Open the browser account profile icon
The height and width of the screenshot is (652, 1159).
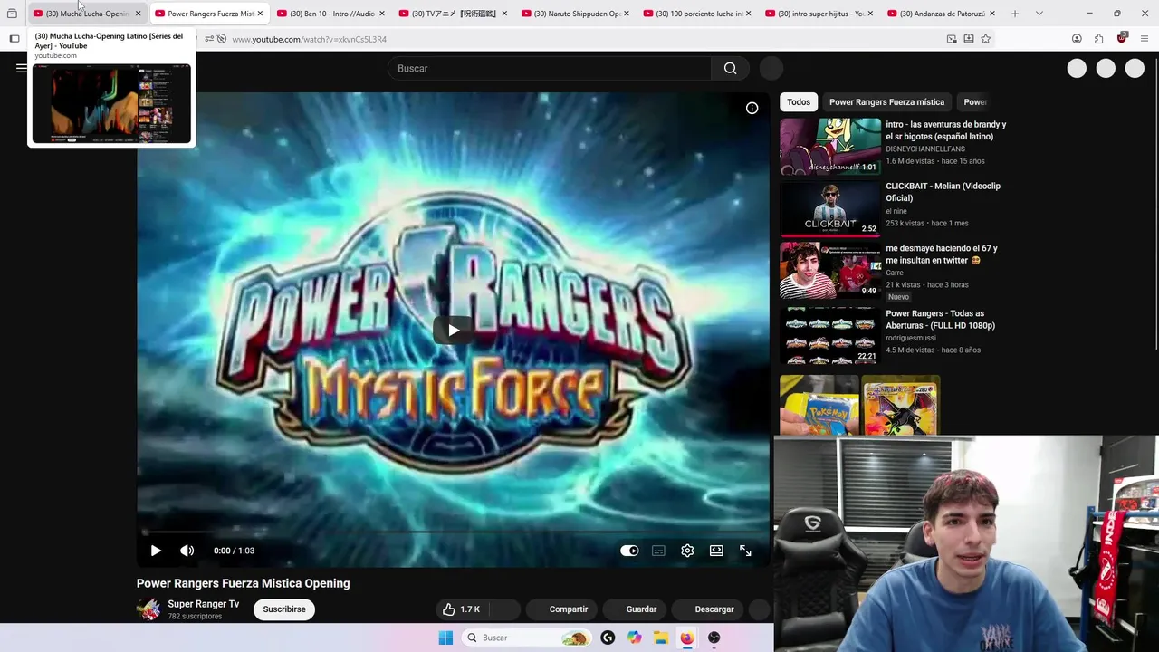pyautogui.click(x=1077, y=39)
